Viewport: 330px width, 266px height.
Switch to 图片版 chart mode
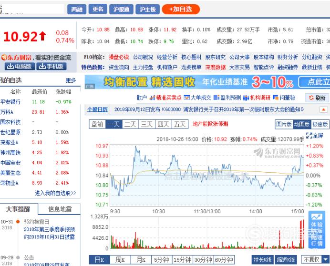(284, 124)
